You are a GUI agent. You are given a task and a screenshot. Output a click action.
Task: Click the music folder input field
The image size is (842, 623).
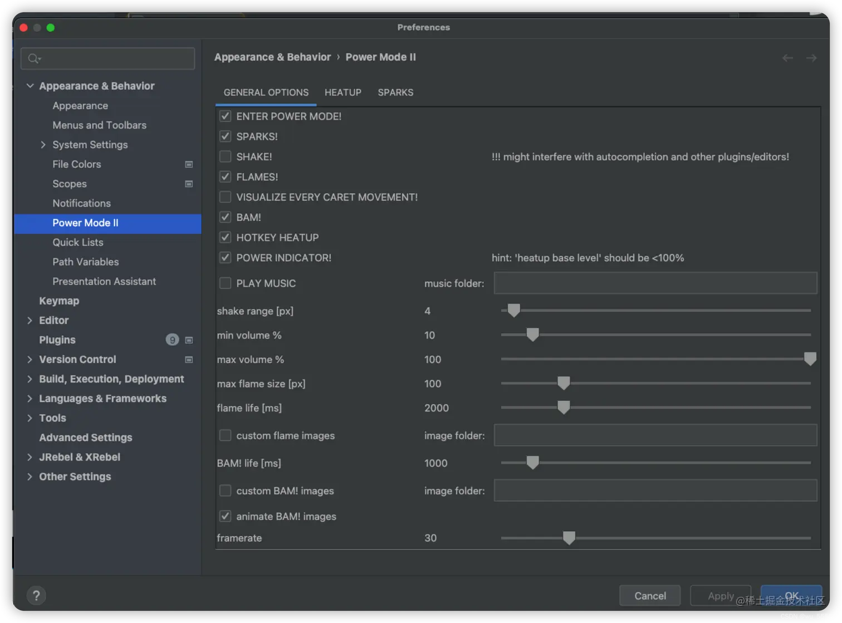pyautogui.click(x=655, y=283)
